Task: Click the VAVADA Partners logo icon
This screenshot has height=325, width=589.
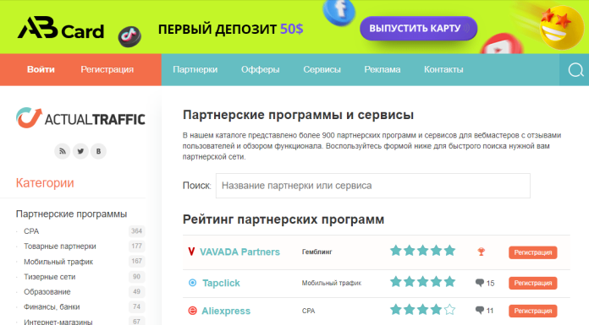Action: point(191,252)
